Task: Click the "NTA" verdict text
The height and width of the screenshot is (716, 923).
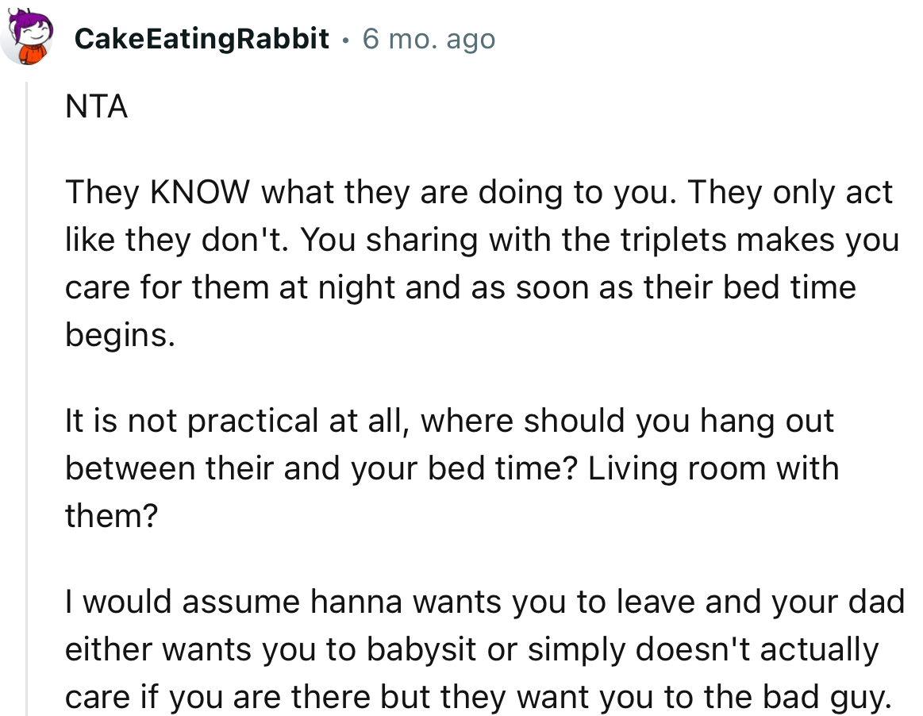Action: pyautogui.click(x=96, y=107)
